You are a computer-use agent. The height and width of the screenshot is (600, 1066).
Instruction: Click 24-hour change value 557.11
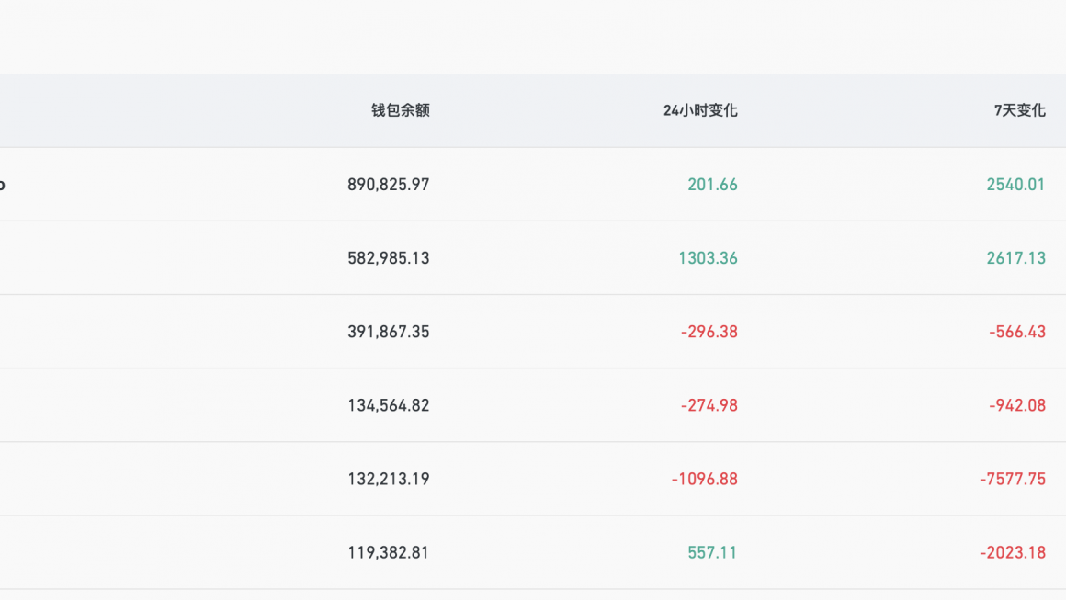click(x=712, y=552)
